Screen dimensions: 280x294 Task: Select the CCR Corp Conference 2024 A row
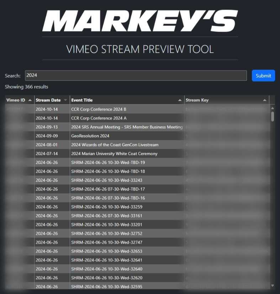click(99, 118)
